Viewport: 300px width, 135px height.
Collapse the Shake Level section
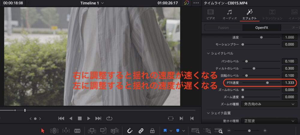click(x=208, y=53)
